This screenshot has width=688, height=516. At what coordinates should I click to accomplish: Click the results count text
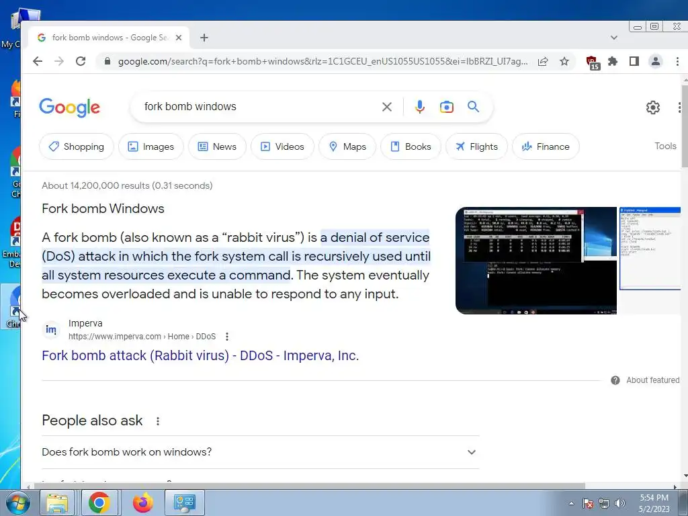(127, 185)
